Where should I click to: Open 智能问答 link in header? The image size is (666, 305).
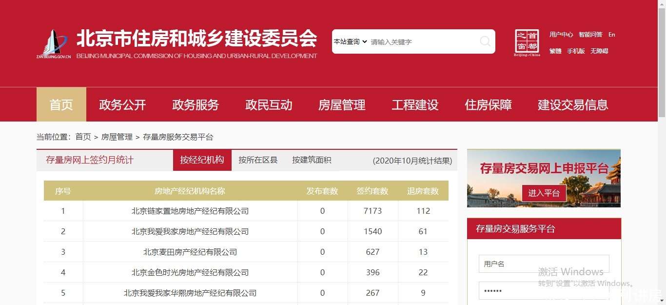(590, 35)
